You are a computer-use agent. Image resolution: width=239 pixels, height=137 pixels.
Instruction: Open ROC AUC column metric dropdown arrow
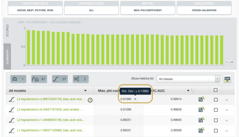click(188, 91)
